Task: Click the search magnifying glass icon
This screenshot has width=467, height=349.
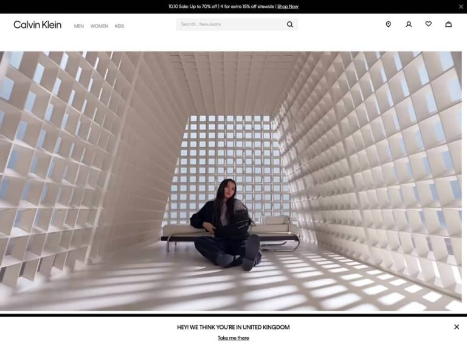Action: pos(290,24)
